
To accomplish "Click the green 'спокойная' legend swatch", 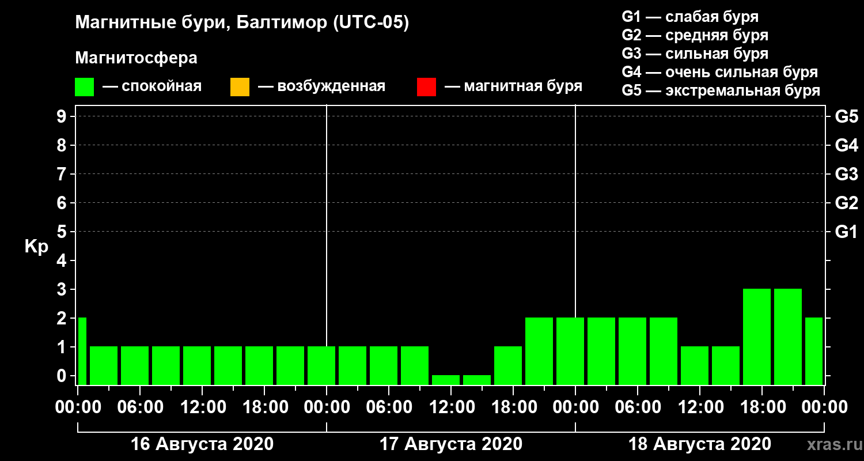I will coord(85,87).
